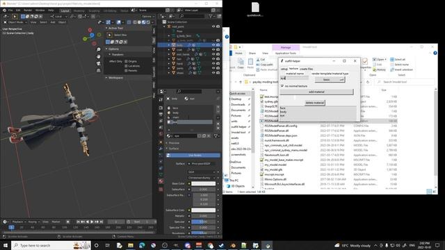The width and height of the screenshot is (445, 250).
Task: Open Blender Render menu
Action: pyautogui.click(x=28, y=10)
